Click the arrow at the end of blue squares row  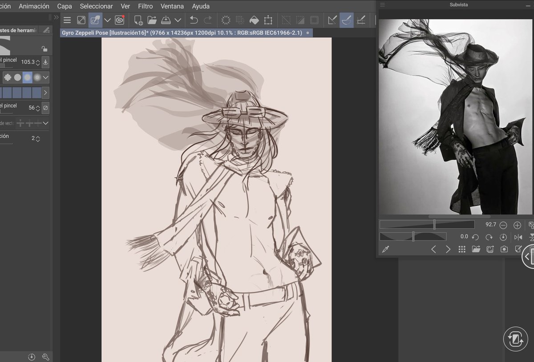click(x=46, y=93)
